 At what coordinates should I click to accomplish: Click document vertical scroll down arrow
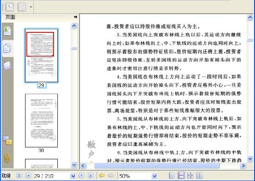[x=250, y=158]
